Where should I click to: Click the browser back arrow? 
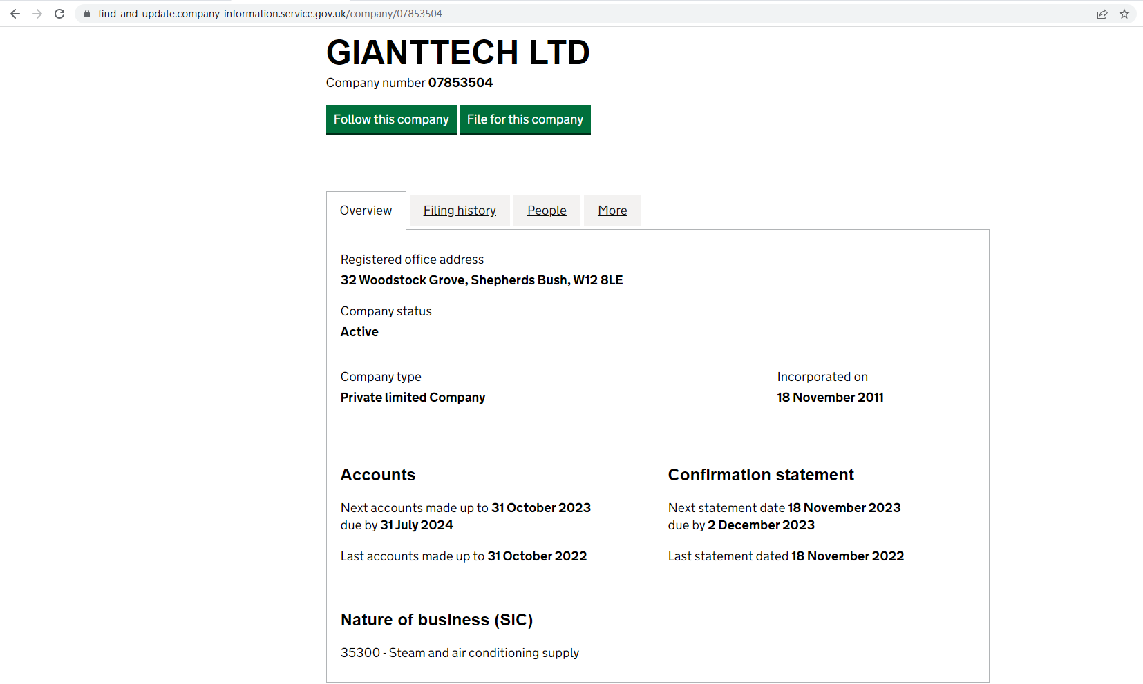tap(15, 14)
